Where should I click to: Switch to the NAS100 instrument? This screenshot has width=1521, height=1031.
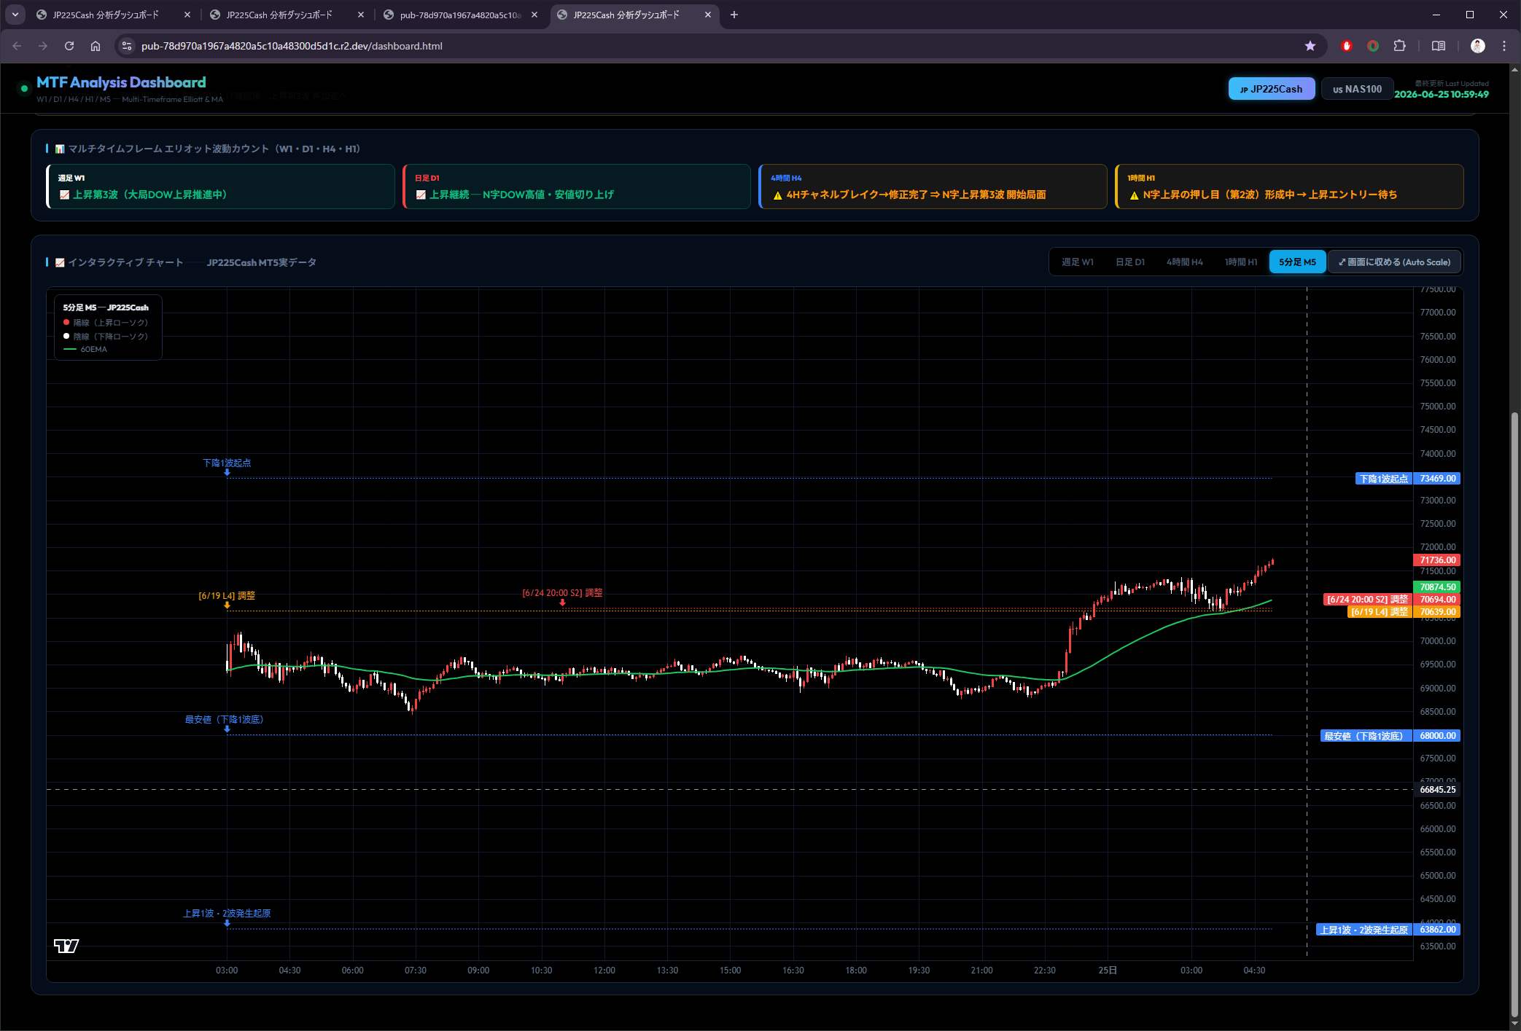pos(1357,89)
